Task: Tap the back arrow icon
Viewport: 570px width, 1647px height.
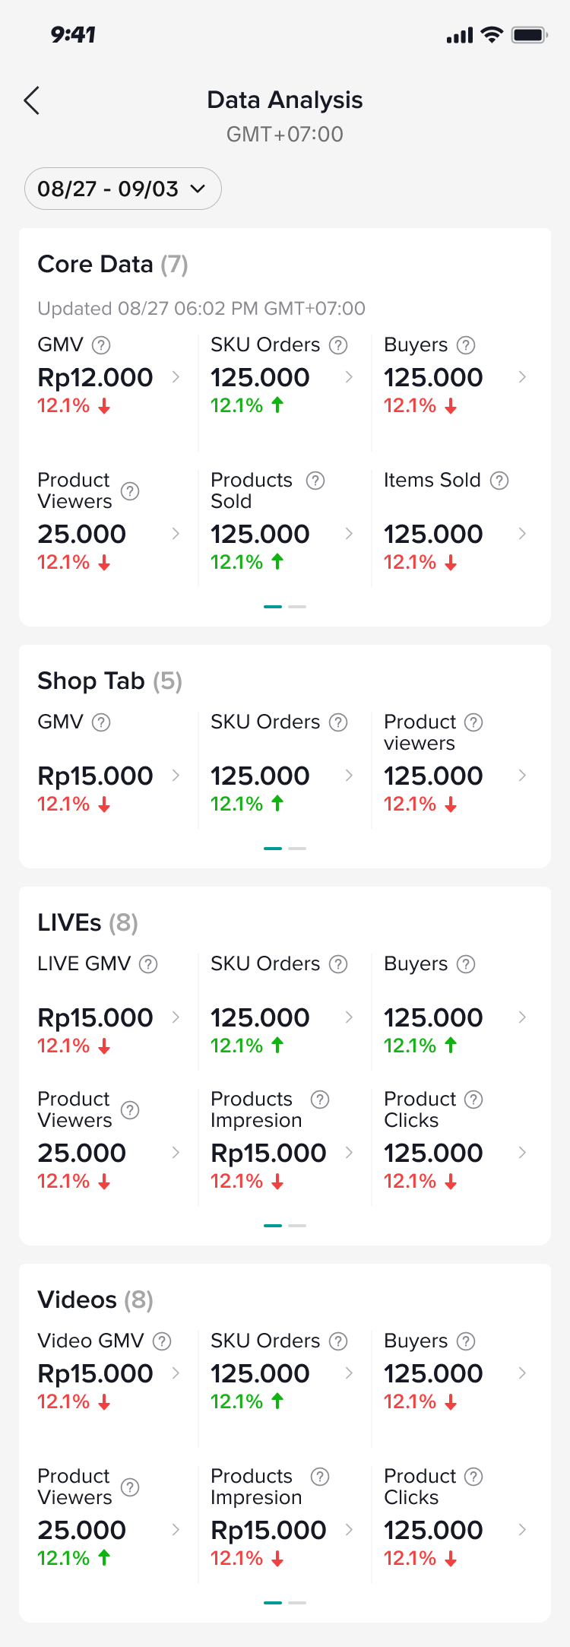Action: click(x=31, y=100)
